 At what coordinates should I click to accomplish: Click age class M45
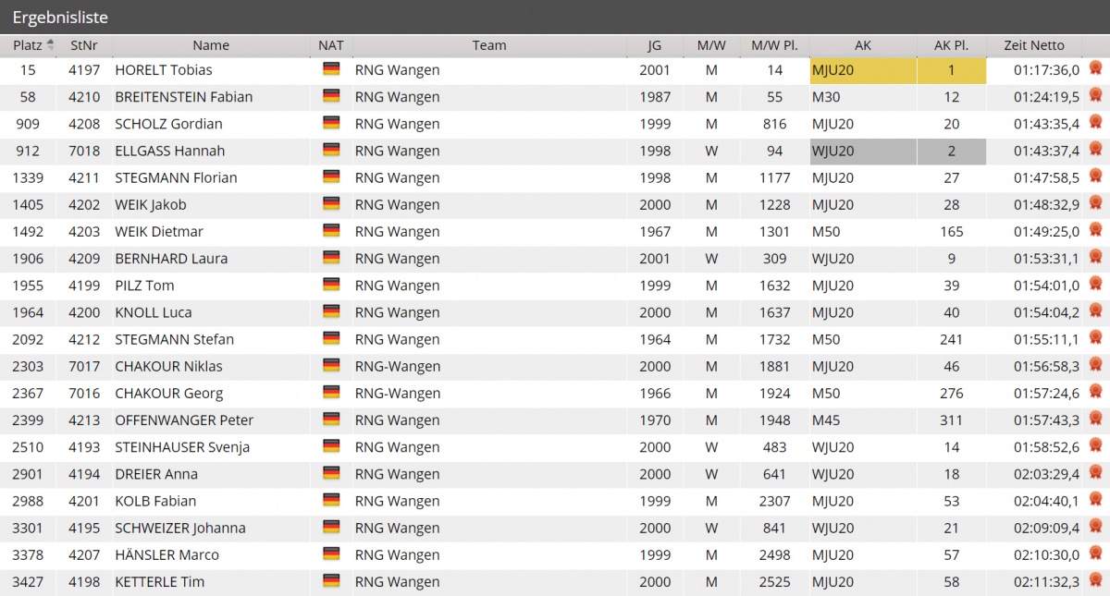click(x=826, y=420)
